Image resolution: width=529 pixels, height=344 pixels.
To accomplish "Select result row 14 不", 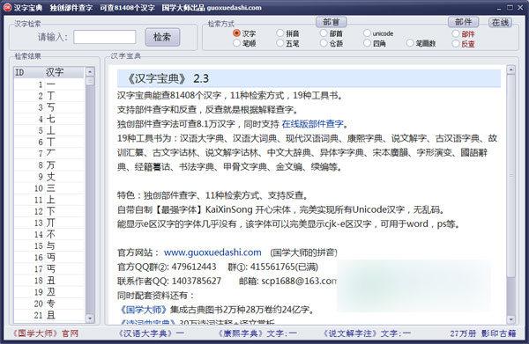I will [x=49, y=234].
